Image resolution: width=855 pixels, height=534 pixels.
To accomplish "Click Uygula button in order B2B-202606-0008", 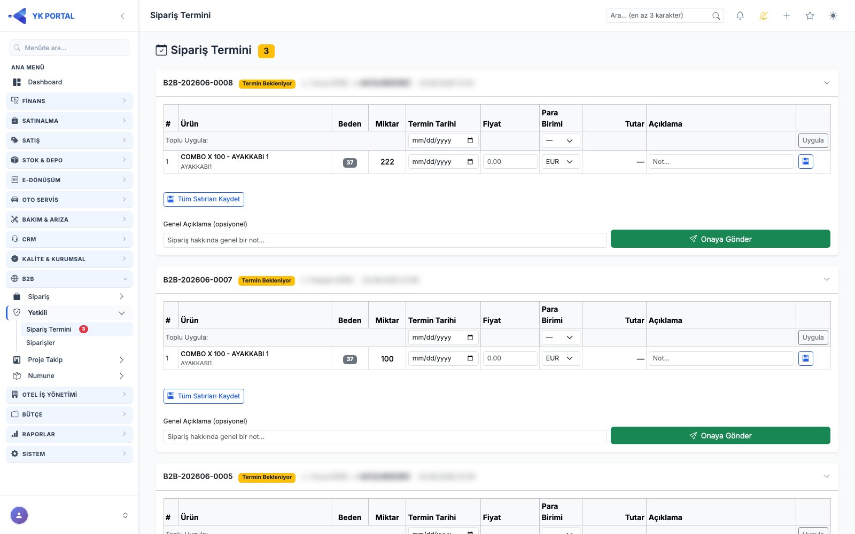I will 813,140.
